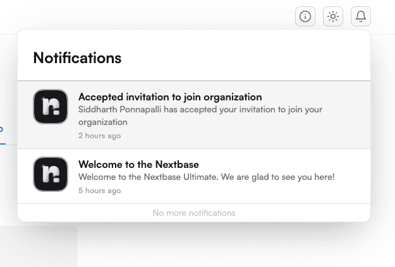This screenshot has height=267, width=395.
Task: Click empty area right of the "5 hours ago" row
Action: tap(253, 190)
